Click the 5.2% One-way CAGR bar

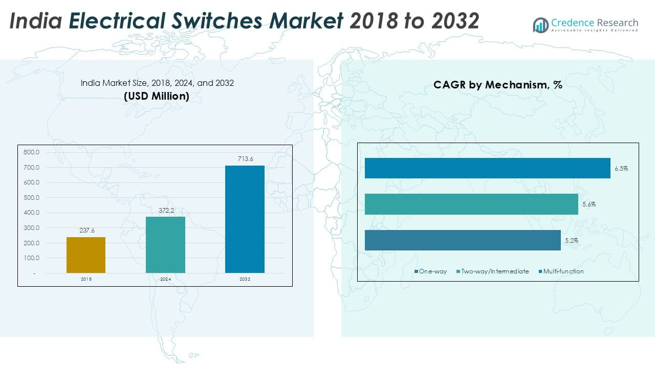[463, 240]
